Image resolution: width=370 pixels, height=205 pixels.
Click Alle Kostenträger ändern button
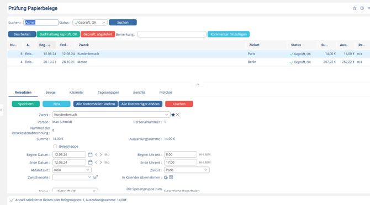coord(140,104)
